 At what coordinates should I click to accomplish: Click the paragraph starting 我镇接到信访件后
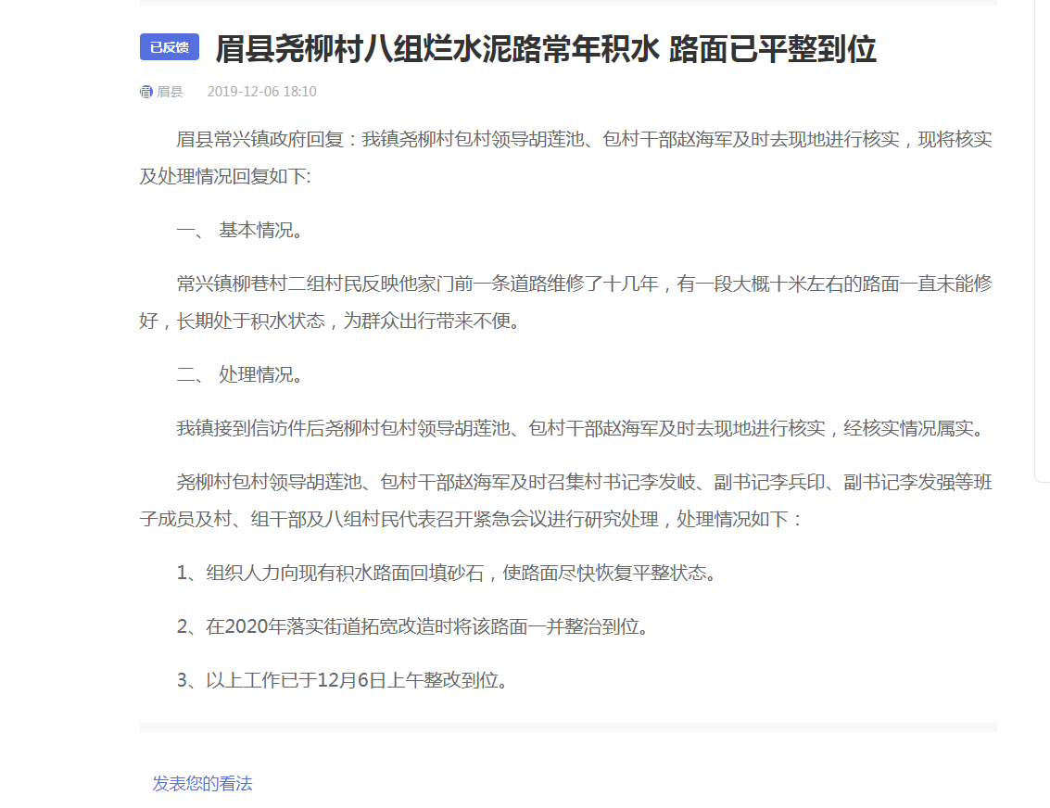point(584,429)
